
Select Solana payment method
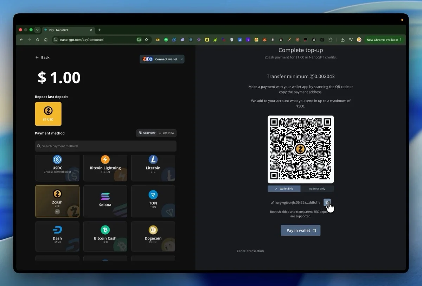click(105, 201)
